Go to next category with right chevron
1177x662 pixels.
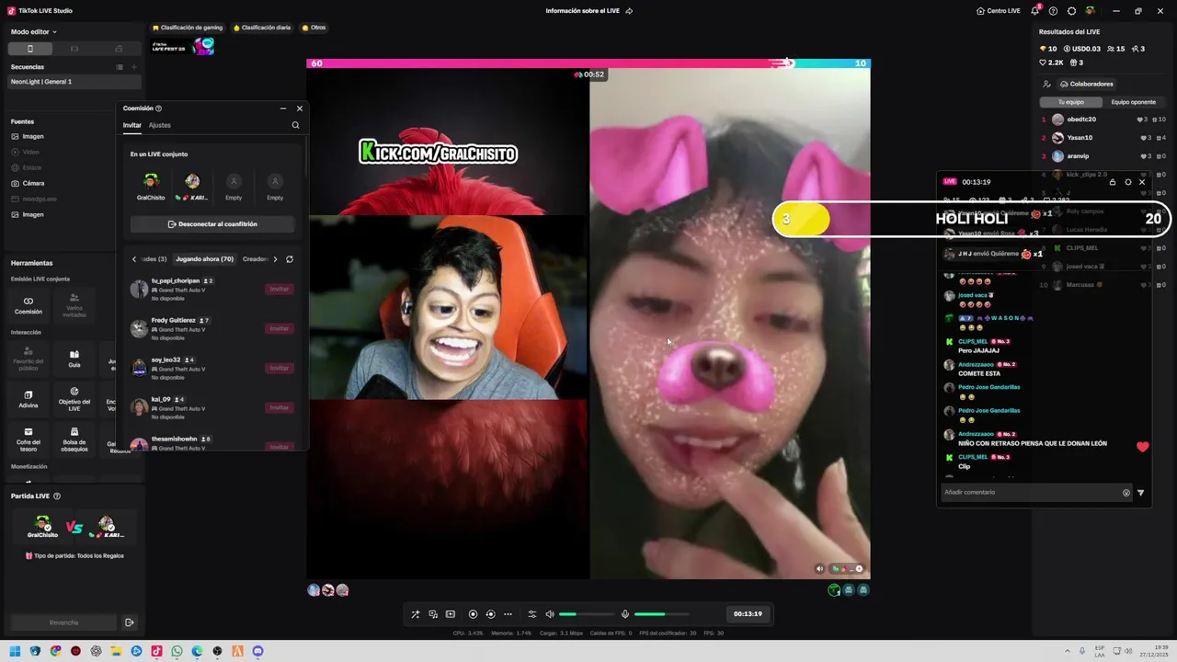[x=275, y=259]
